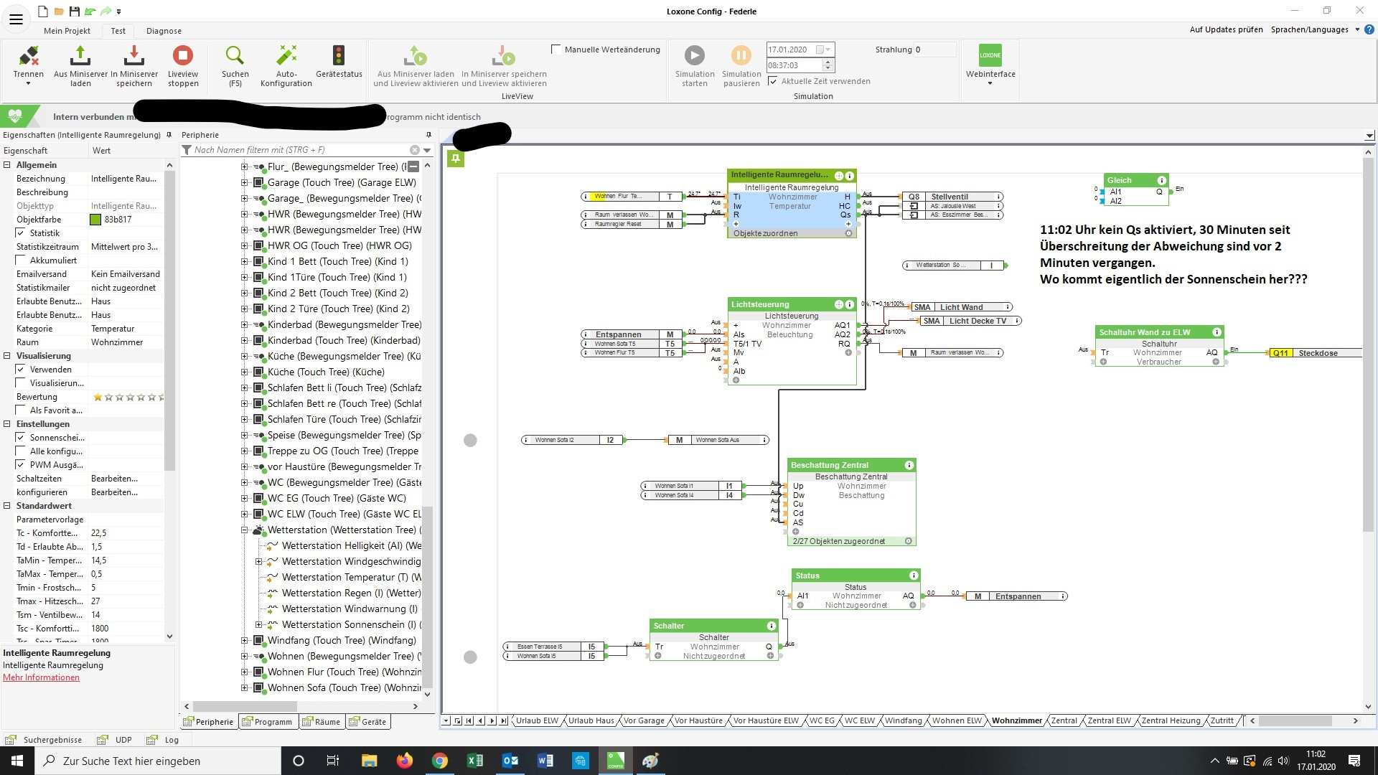Viewport: 1378px width, 775px height.
Task: Click the Trennen disconnect icon
Action: tap(29, 56)
